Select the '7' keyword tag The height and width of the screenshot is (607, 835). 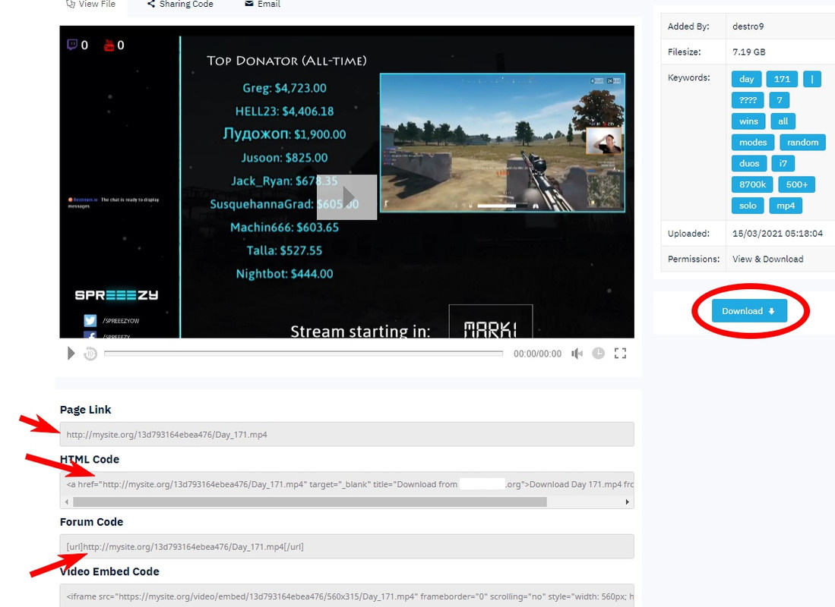(x=779, y=100)
